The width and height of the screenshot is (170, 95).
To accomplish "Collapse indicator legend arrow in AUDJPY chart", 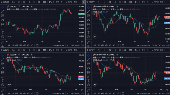I will tap(9, 63).
